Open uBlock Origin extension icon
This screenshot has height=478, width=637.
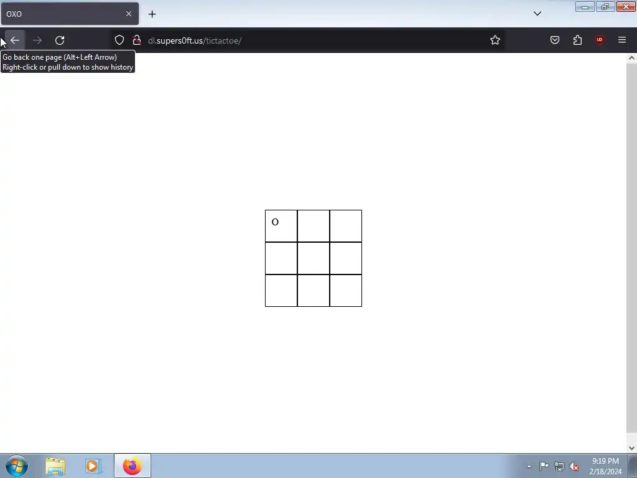pyautogui.click(x=600, y=40)
